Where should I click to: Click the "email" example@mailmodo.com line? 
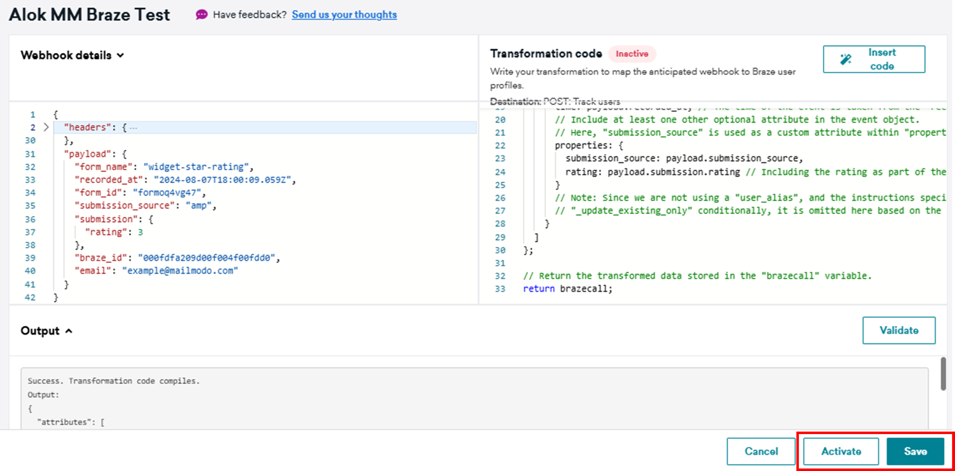point(156,270)
